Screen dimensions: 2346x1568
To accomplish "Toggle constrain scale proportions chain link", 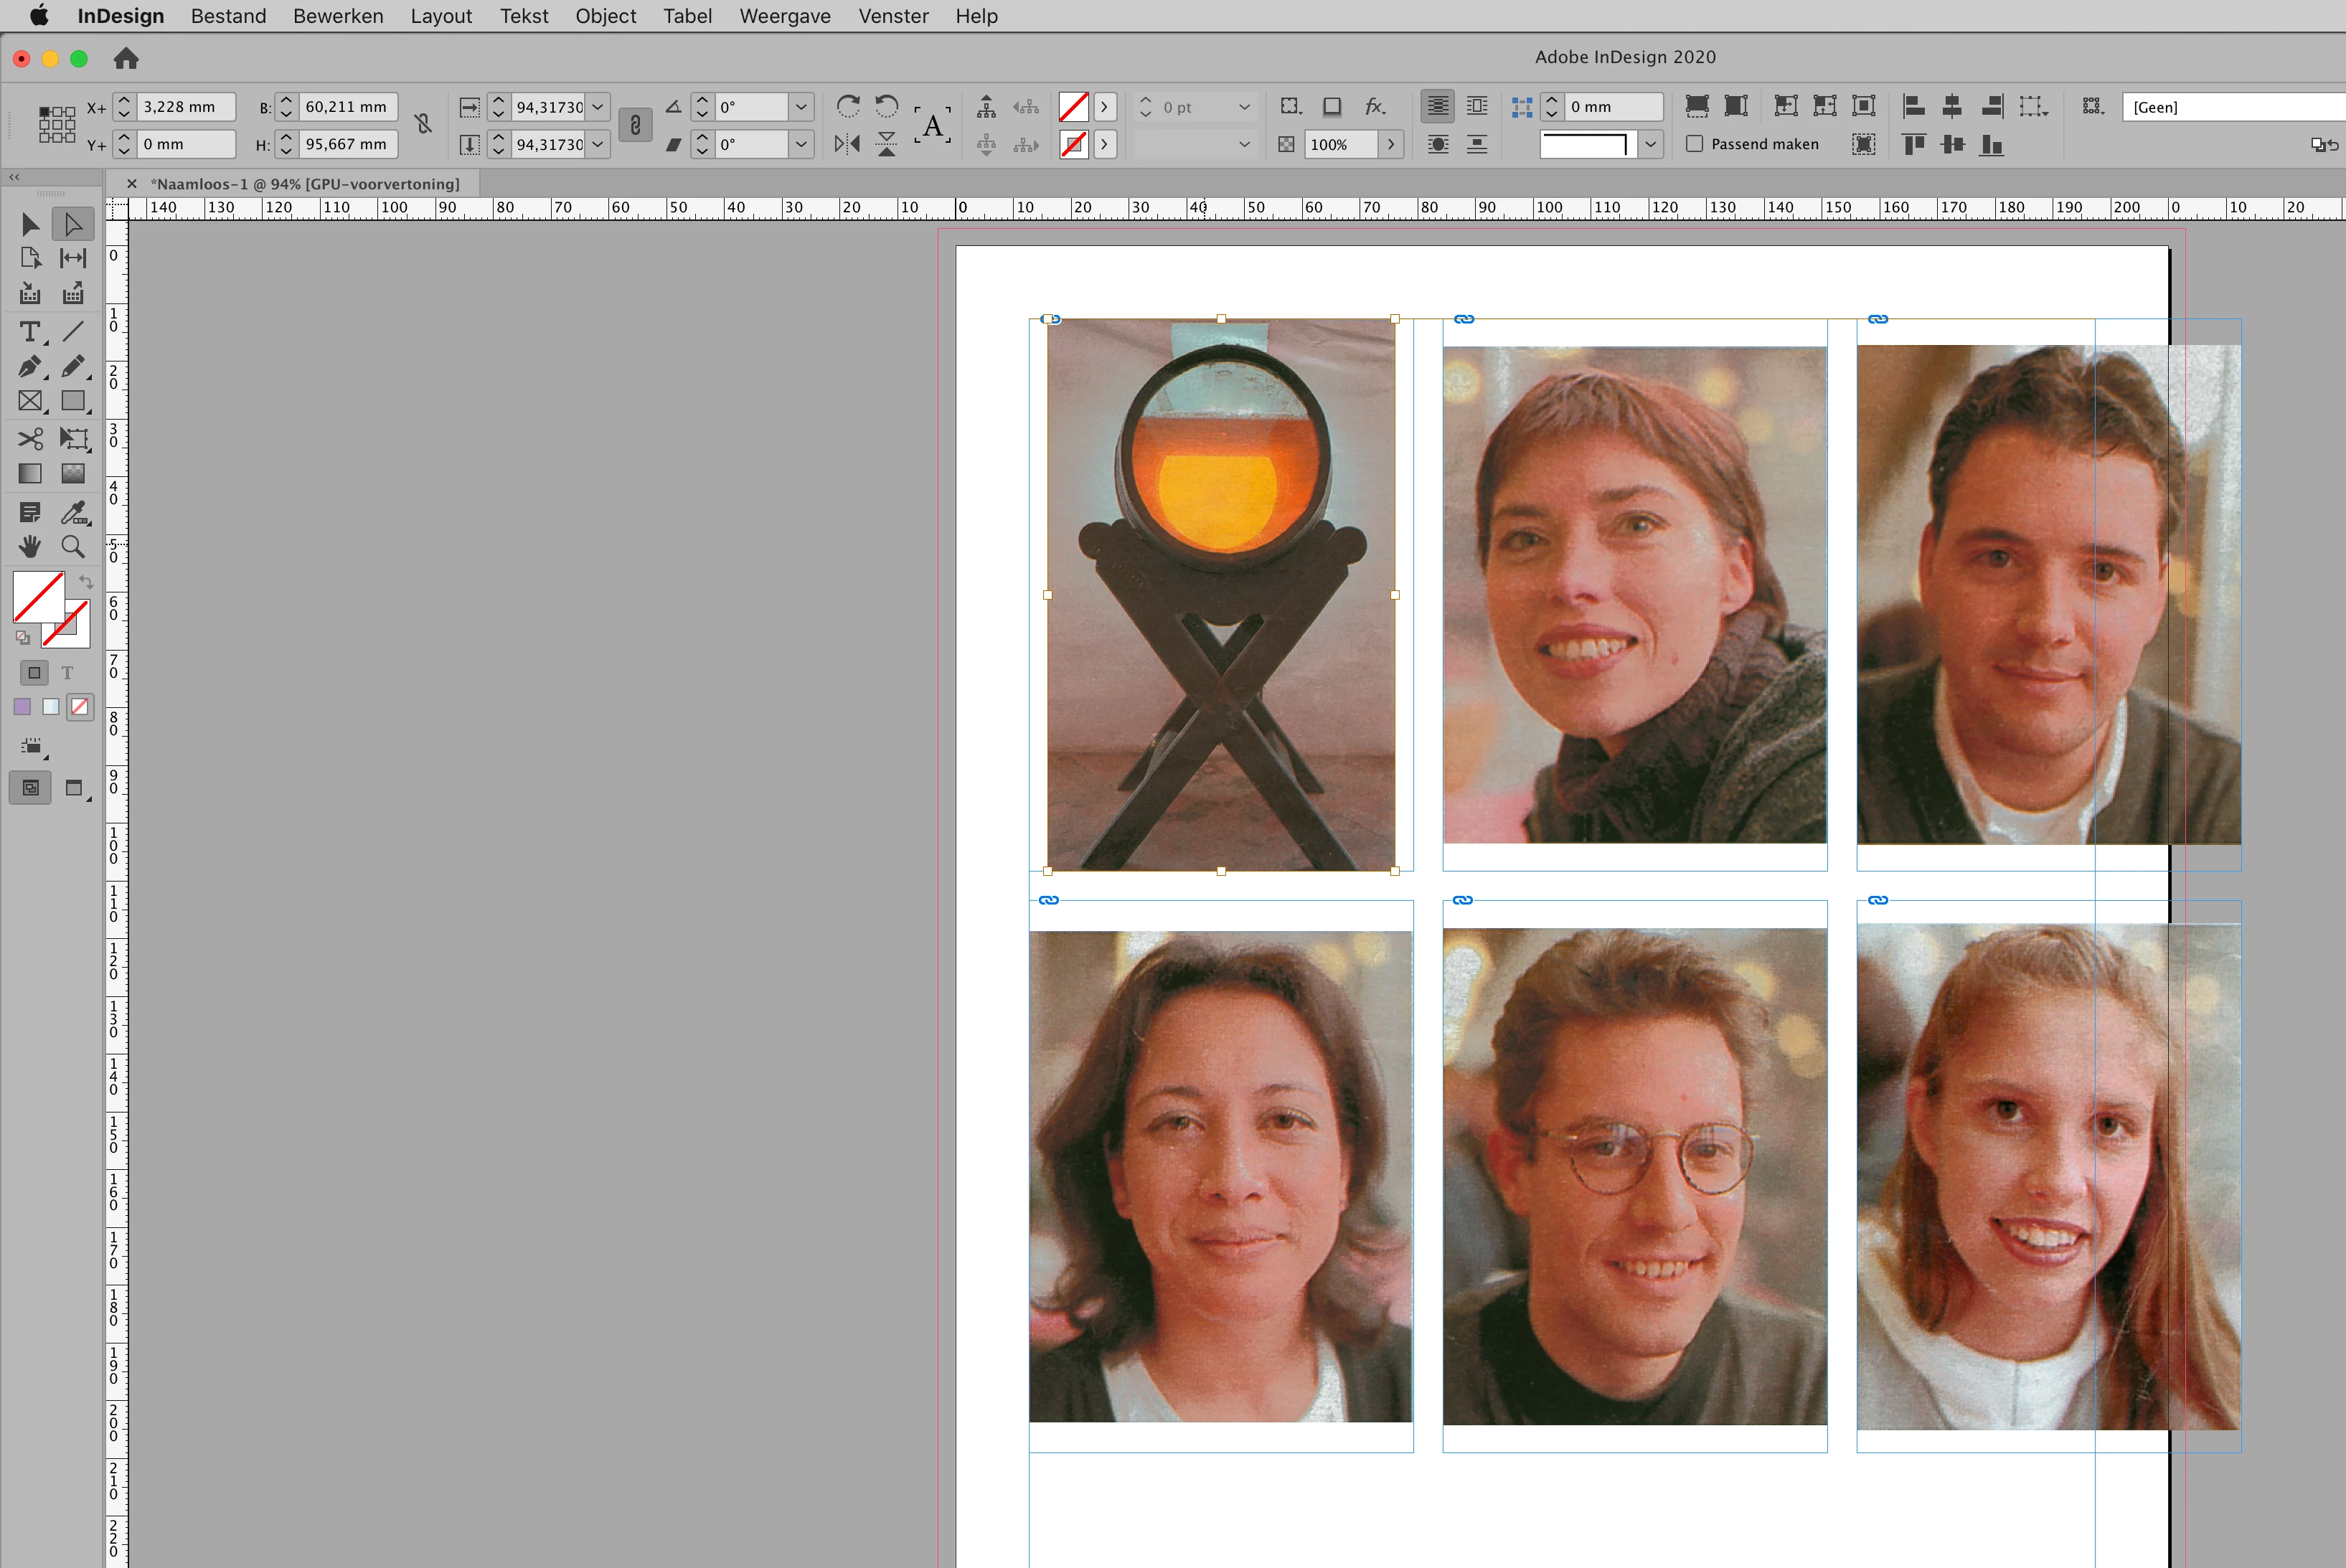I will (635, 125).
